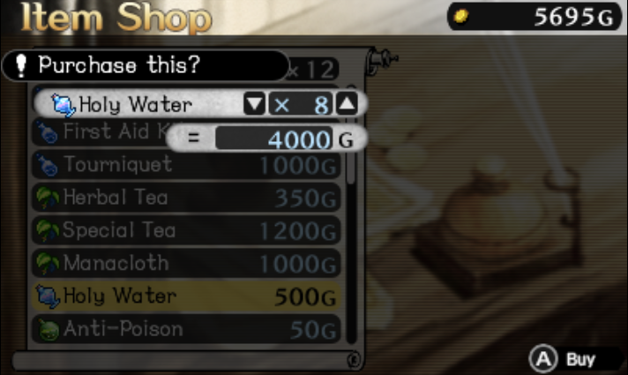Image resolution: width=628 pixels, height=375 pixels.
Task: Click the exclamation mark prompt icon
Action: click(x=21, y=65)
